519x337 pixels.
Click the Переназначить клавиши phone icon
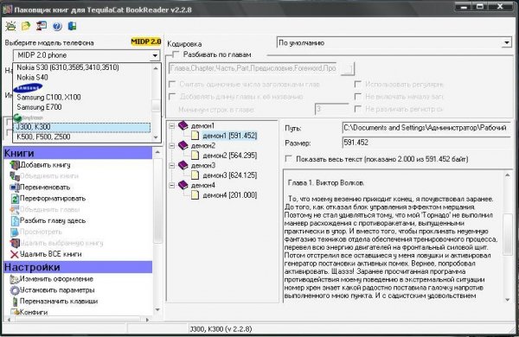pos(15,302)
